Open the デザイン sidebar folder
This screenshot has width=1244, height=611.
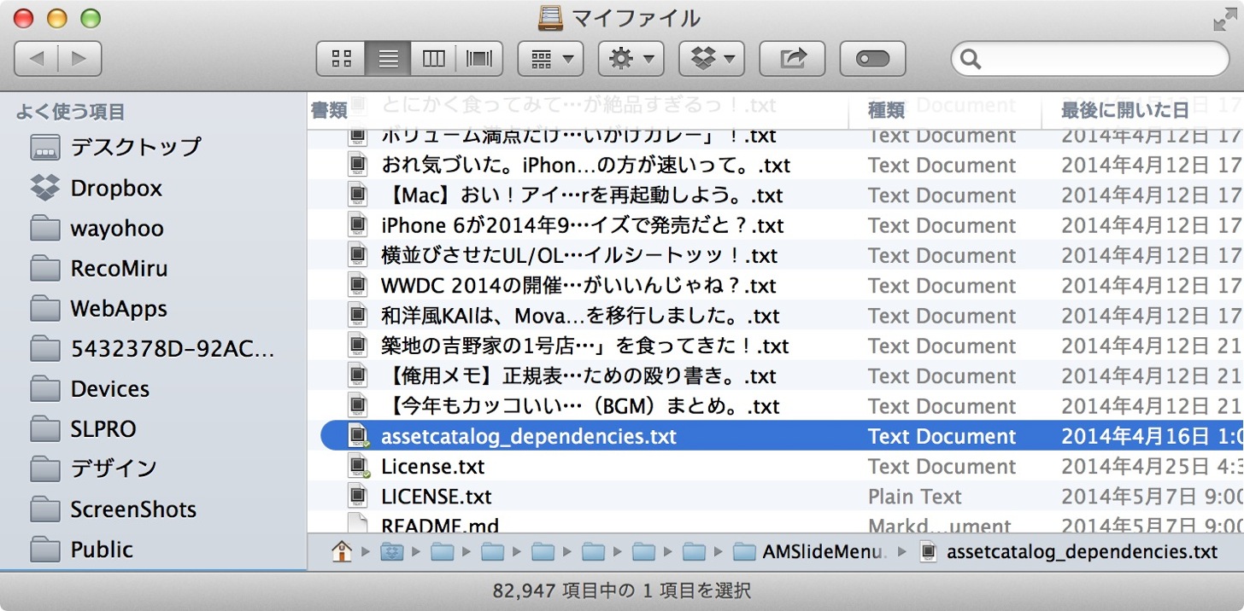click(92, 468)
